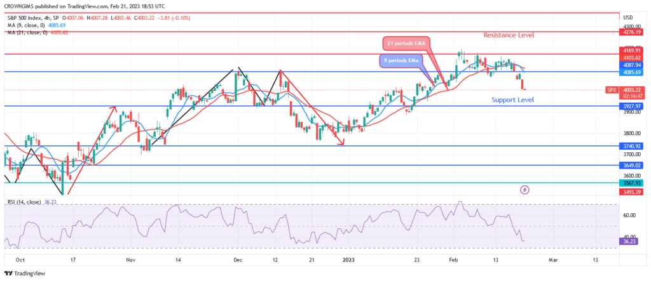Viewport: 651px width, 281px height.
Task: Click the 36.23 RSI value tag on axis
Action: tap(629, 241)
